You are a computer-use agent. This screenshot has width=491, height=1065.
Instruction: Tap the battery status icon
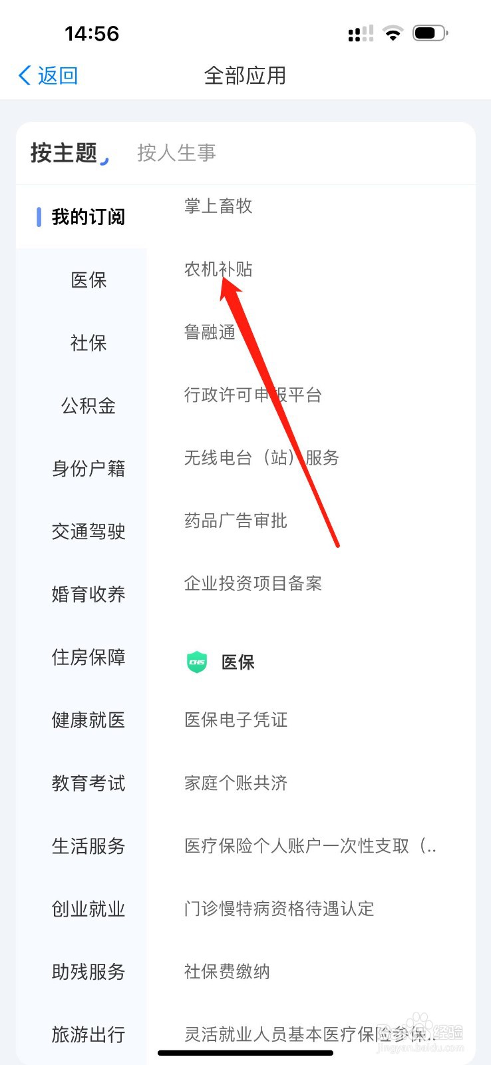[430, 33]
